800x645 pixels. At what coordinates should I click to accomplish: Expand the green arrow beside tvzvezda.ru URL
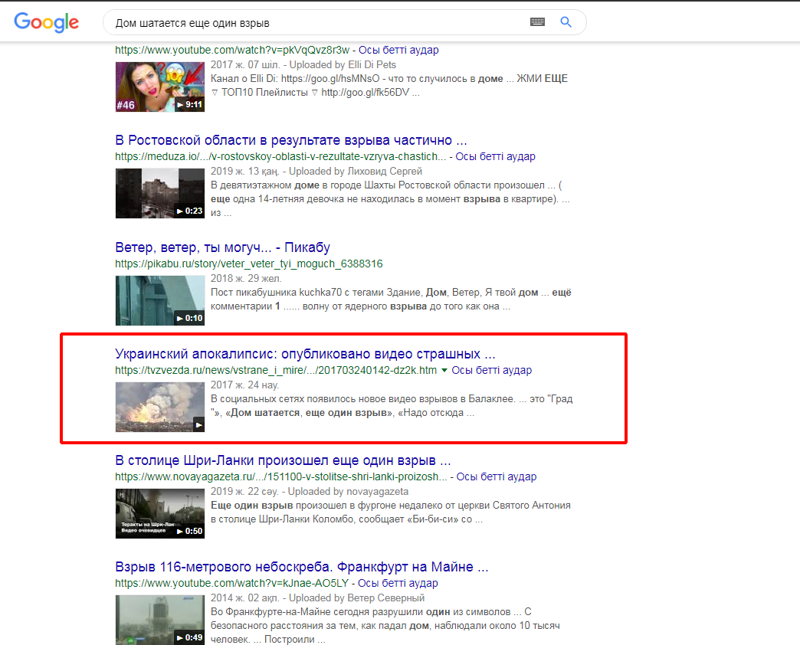[x=444, y=371]
